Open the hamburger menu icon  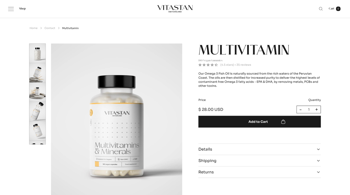(11, 9)
